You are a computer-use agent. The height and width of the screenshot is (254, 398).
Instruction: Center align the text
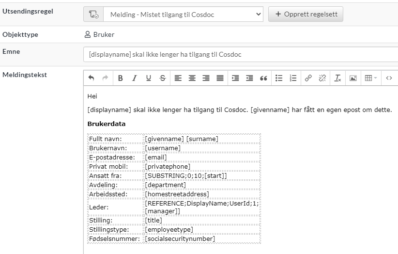[x=192, y=78]
